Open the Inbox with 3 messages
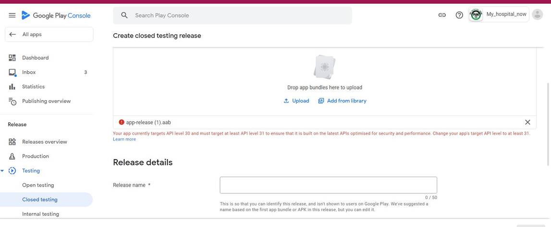Viewport: 551px width, 227px height. point(29,72)
